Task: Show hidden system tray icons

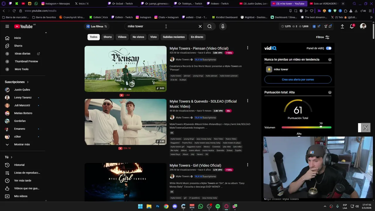Action: (x=325, y=206)
